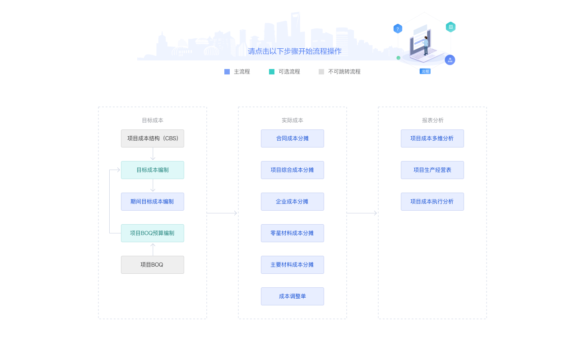Click the teal document hexagon icon
Screen dimensions: 585x355
point(450,27)
